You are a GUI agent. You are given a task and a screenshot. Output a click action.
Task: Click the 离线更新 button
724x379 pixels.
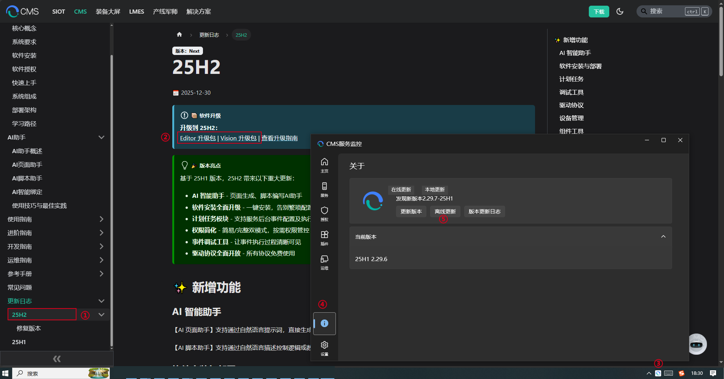(x=445, y=211)
